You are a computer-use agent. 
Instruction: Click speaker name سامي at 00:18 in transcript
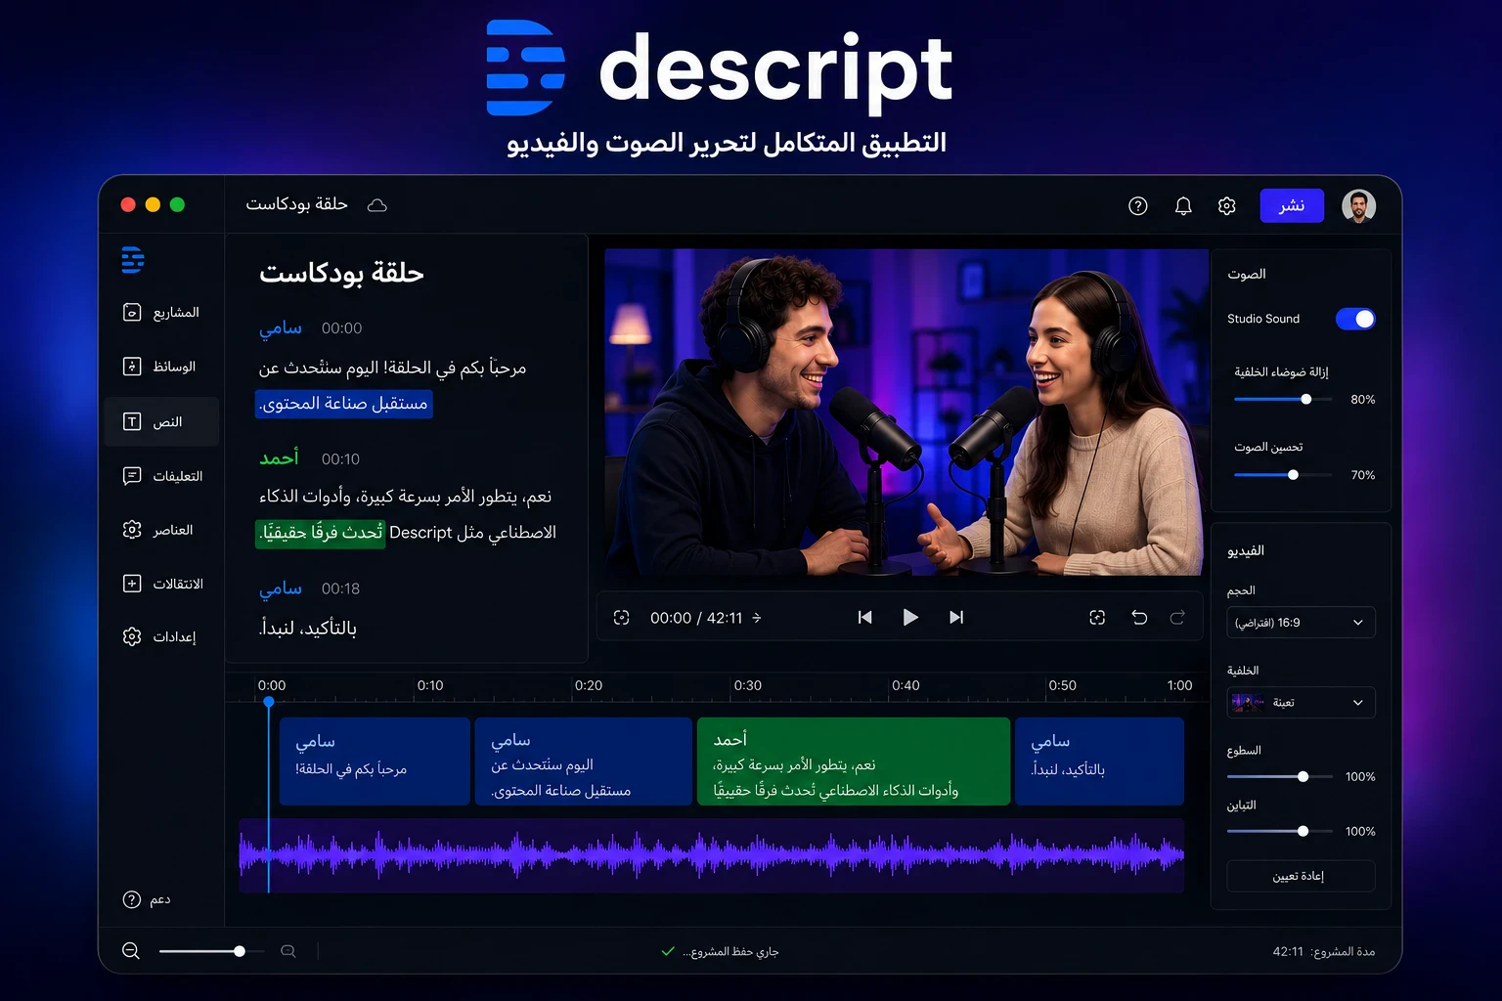click(281, 588)
